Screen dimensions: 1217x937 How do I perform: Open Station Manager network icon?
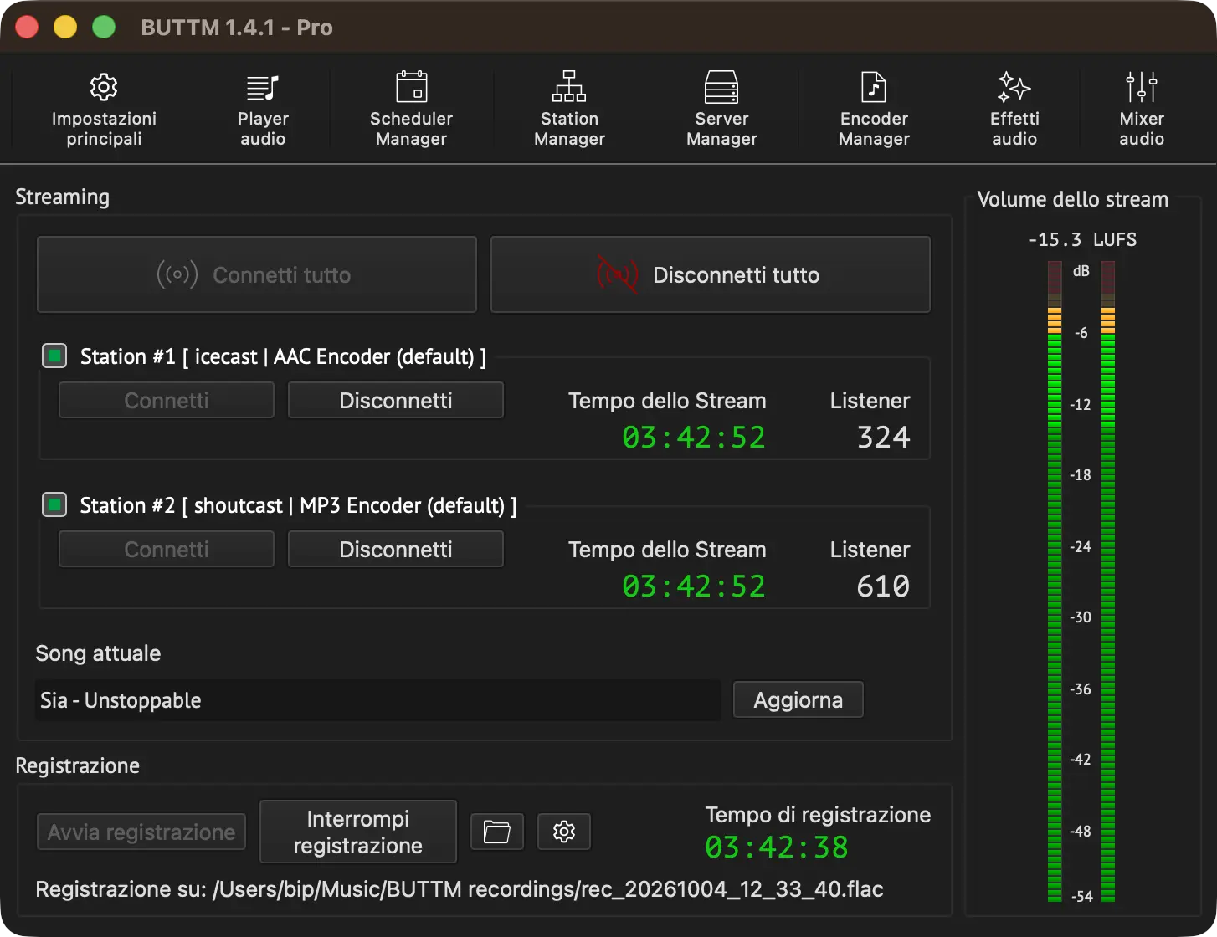point(569,87)
